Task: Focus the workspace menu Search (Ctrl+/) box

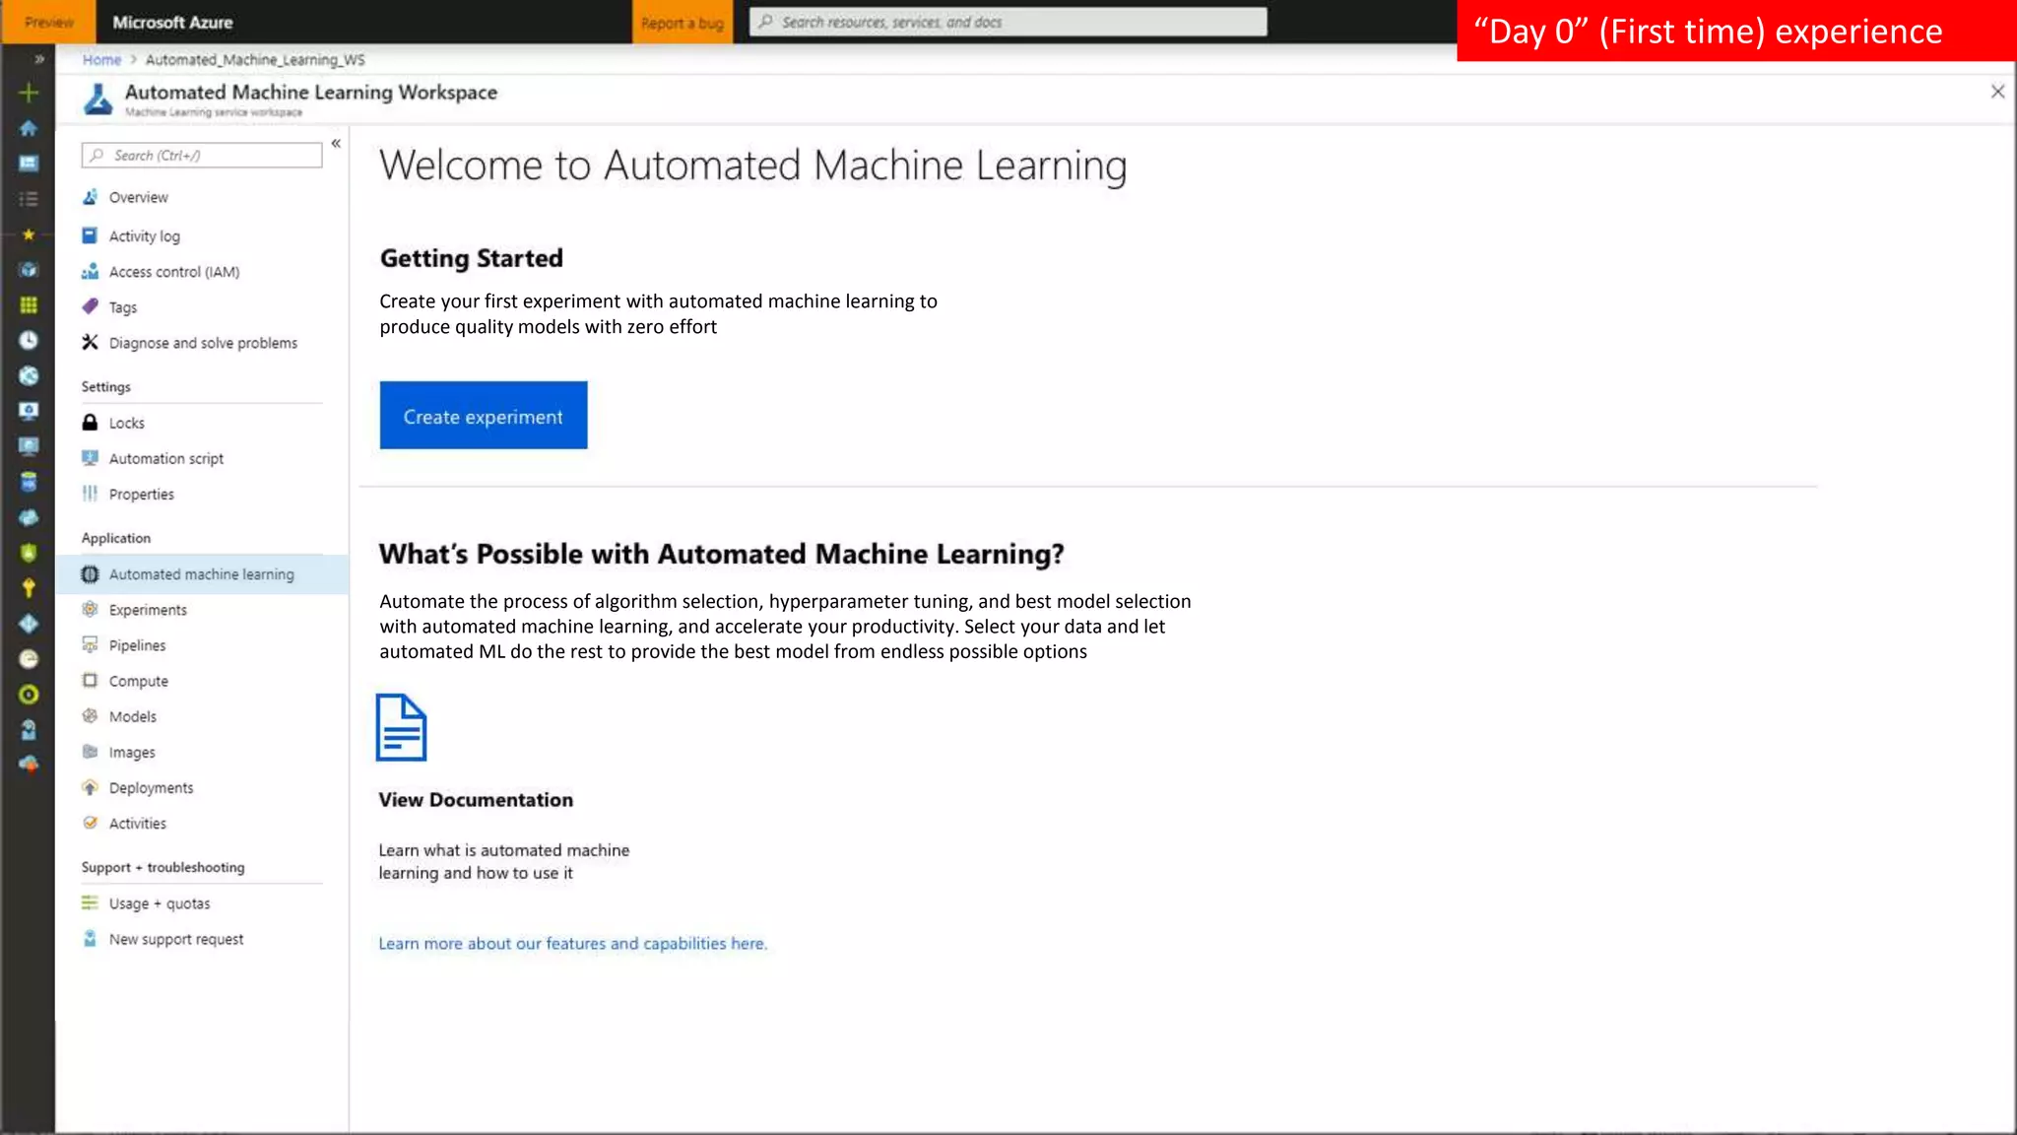Action: click(x=202, y=155)
